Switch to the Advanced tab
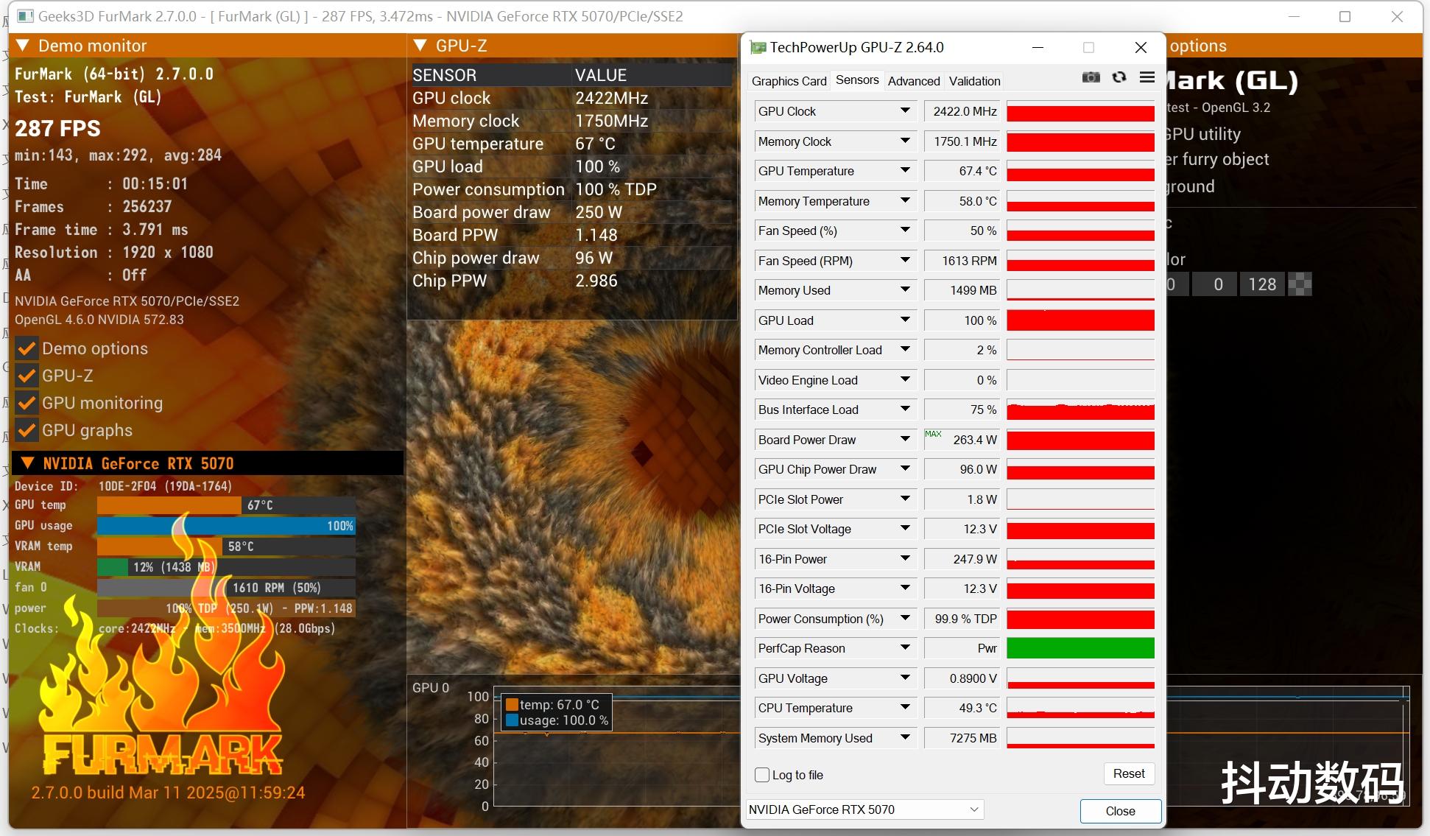1430x836 pixels. (x=913, y=81)
